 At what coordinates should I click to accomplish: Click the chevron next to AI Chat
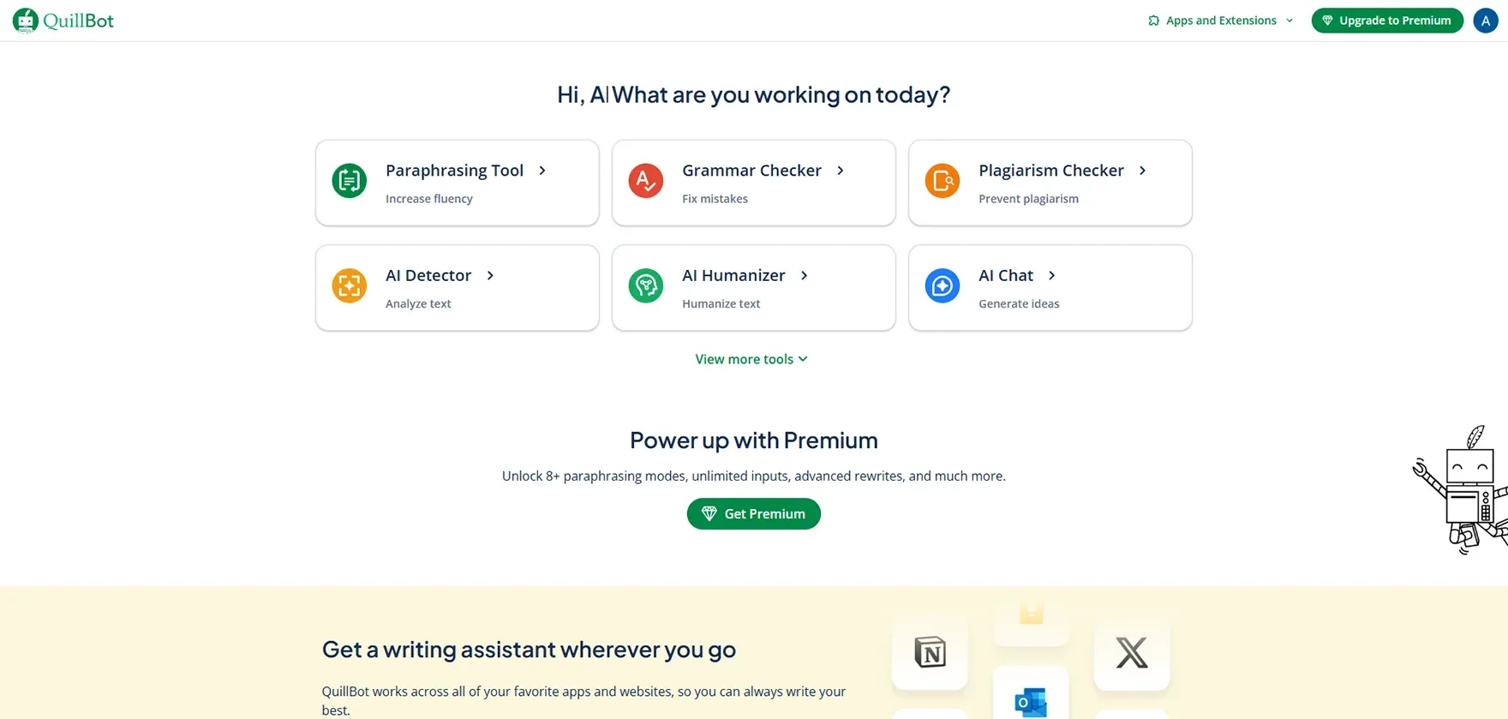1052,275
